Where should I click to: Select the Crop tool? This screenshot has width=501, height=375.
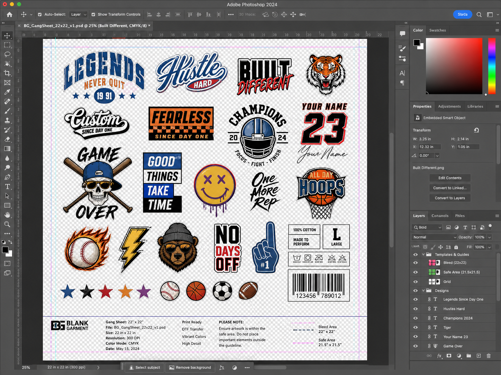click(x=7, y=73)
